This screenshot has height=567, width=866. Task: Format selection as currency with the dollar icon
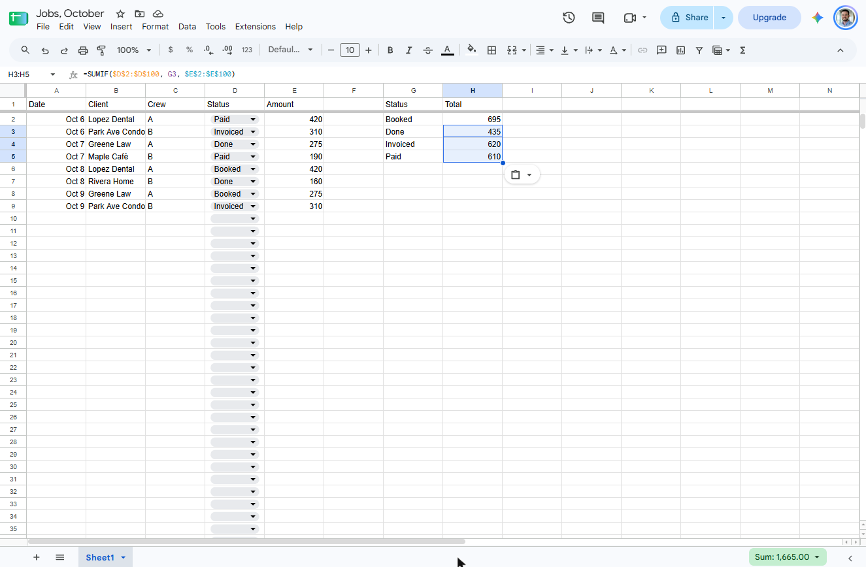pyautogui.click(x=171, y=50)
